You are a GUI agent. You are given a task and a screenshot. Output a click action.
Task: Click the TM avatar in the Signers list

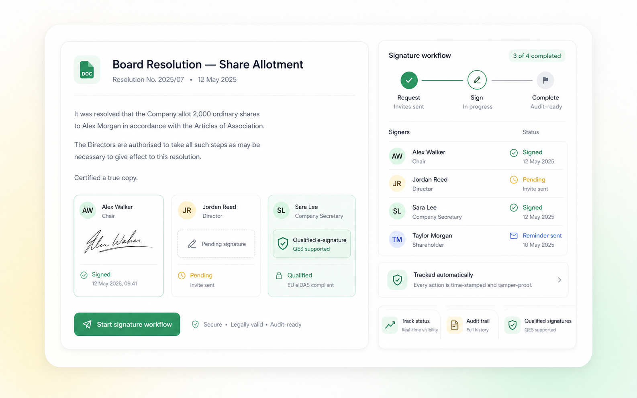click(397, 240)
